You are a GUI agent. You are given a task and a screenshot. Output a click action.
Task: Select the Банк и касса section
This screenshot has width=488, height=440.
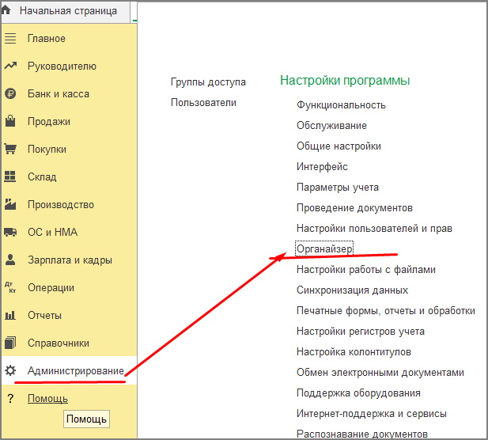point(59,93)
